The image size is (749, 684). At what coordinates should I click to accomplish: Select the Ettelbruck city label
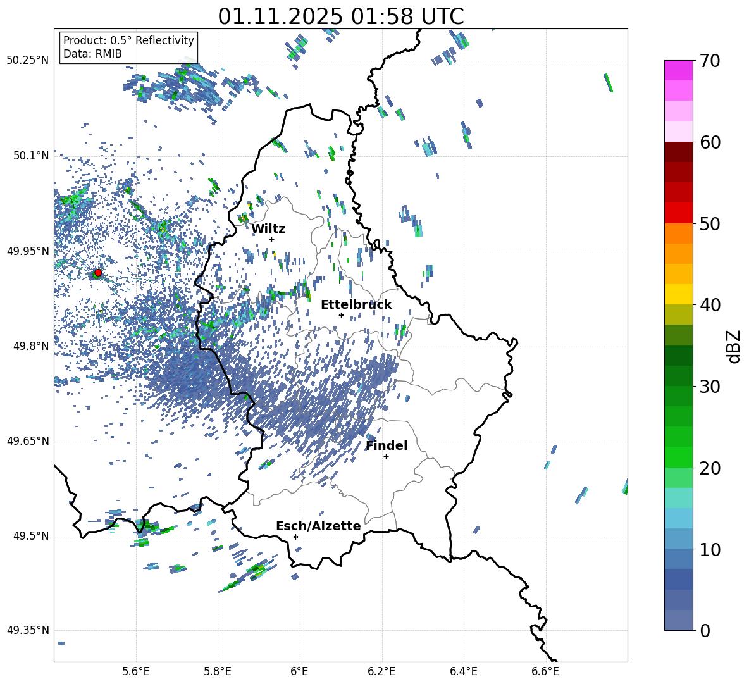coord(356,305)
